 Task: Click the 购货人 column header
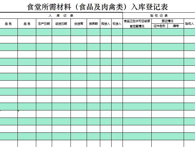(x=105, y=24)
